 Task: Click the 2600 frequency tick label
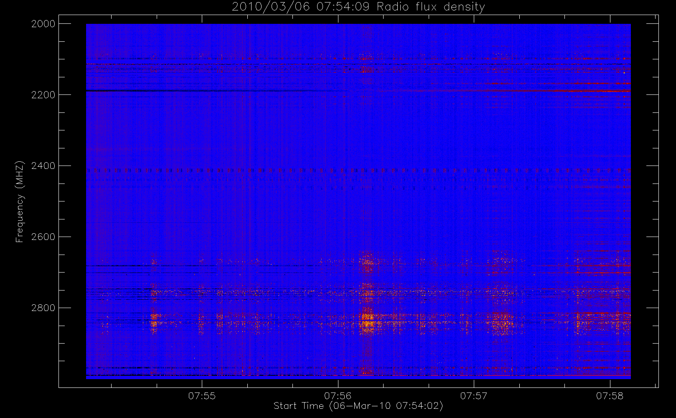click(x=43, y=237)
